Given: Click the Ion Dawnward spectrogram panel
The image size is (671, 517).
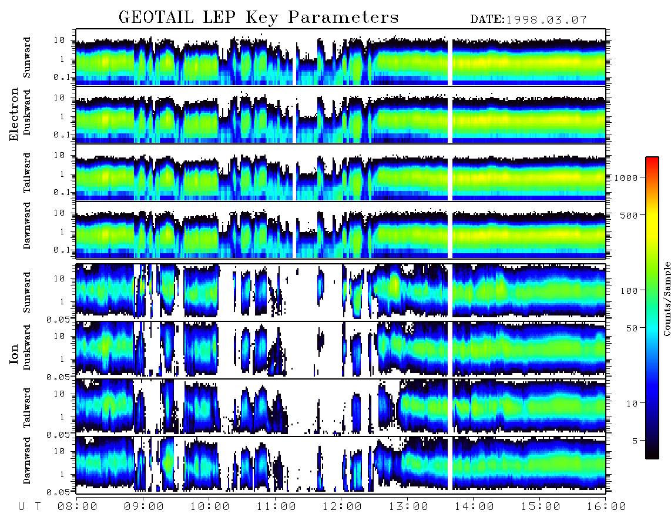Looking at the screenshot, I should pos(341,465).
